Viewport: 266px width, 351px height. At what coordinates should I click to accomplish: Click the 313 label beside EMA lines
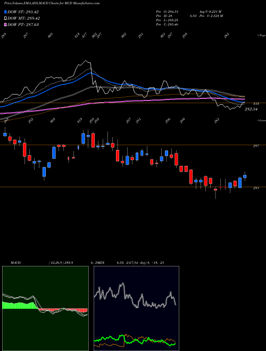coord(256,104)
